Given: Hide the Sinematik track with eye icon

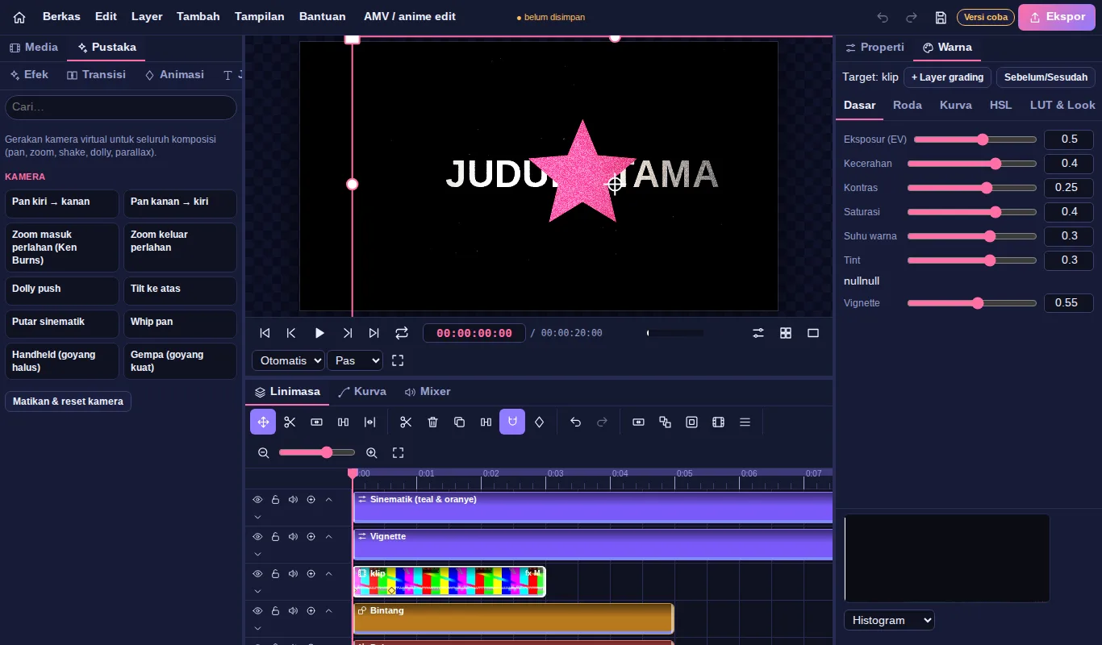Looking at the screenshot, I should pos(257,500).
